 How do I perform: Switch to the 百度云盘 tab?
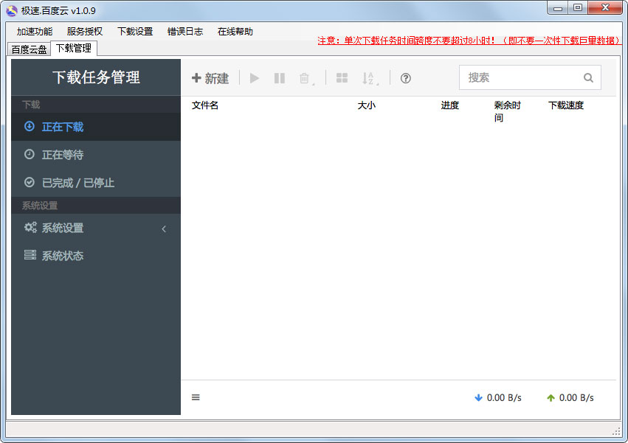coord(29,49)
